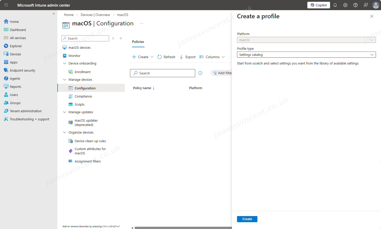The image size is (381, 229).
Task: Open the feedback icon in header
Action: pos(366,5)
